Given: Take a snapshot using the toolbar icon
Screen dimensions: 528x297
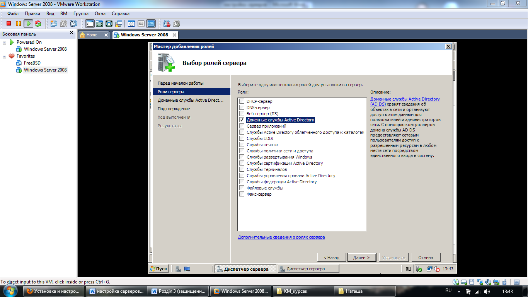Looking at the screenshot, I should [54, 24].
